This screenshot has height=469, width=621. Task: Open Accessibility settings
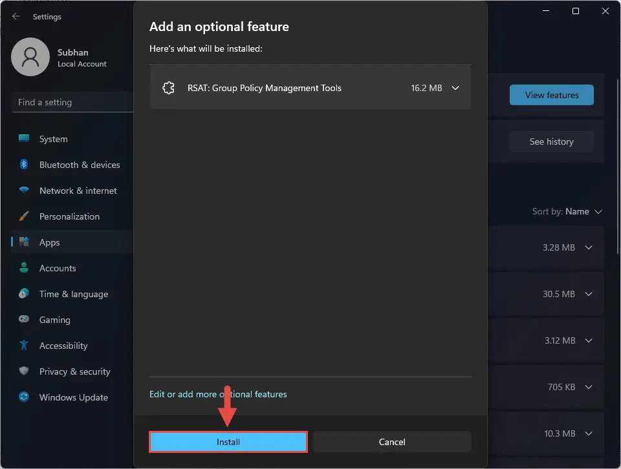click(x=63, y=346)
